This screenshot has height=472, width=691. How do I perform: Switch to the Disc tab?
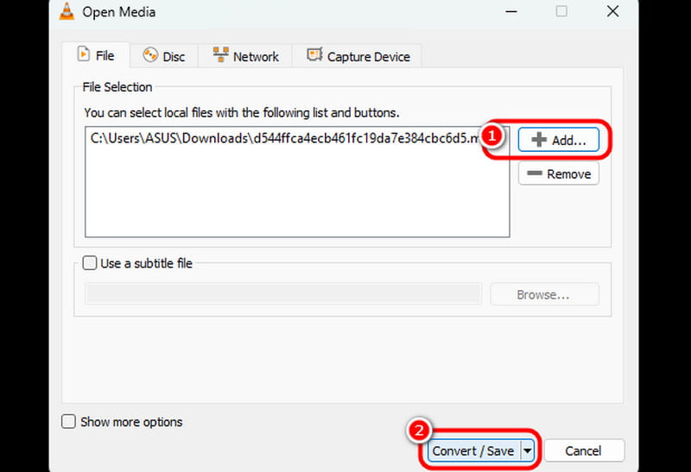tap(163, 56)
